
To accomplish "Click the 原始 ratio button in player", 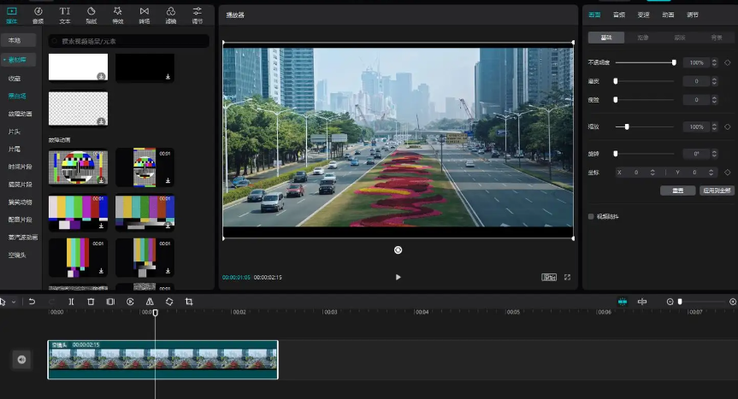I will (549, 278).
